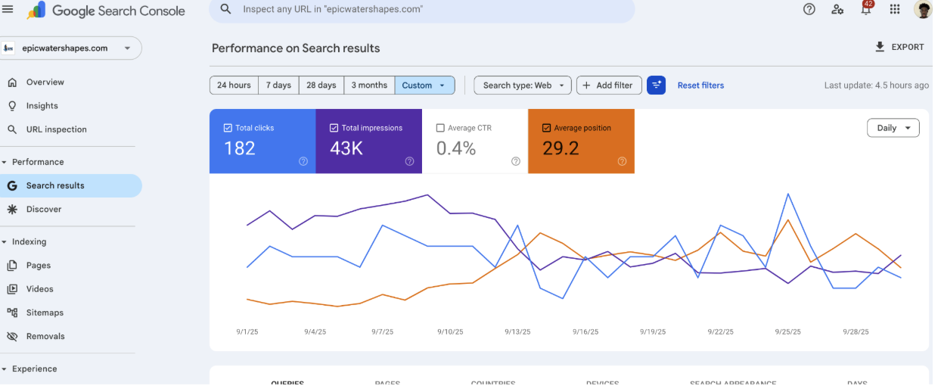Uncheck the Total clicks checkbox
The image size is (941, 392).
tap(228, 128)
